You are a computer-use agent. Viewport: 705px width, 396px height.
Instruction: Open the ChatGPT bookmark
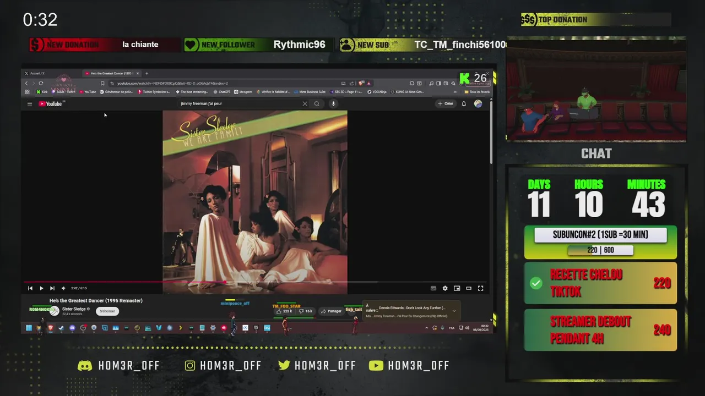(x=221, y=92)
